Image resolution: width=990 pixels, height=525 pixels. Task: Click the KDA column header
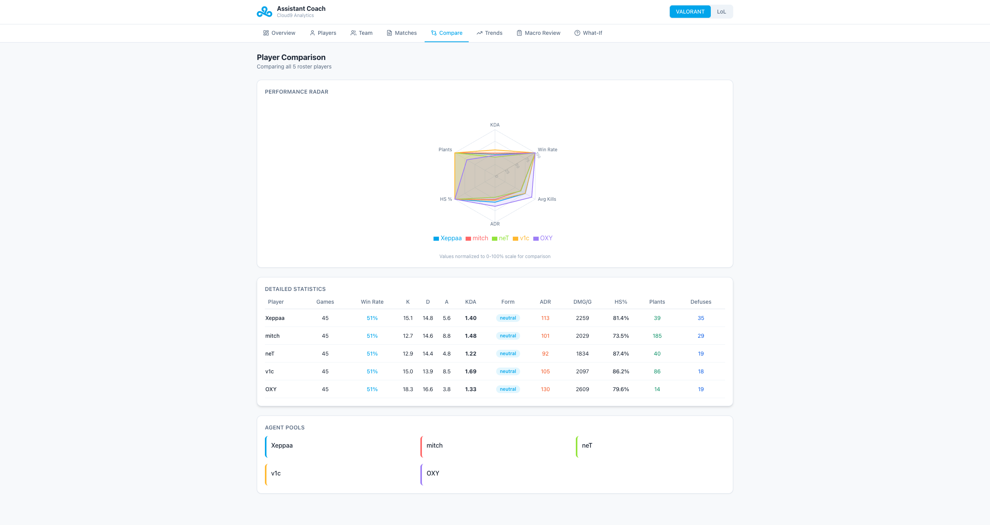(x=470, y=302)
